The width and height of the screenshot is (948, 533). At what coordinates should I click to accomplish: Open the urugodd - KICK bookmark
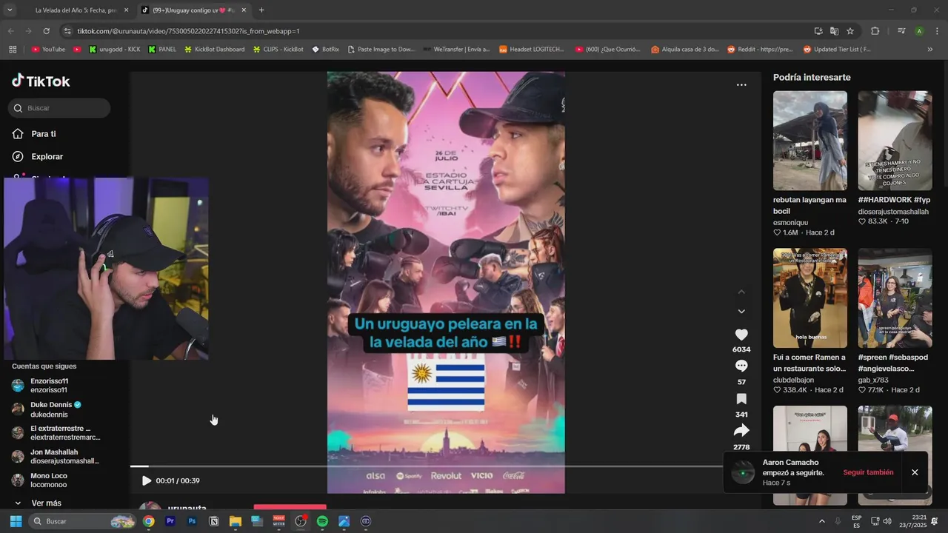coord(114,50)
